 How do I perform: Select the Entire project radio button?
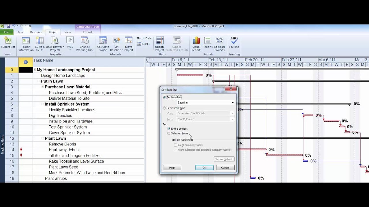click(x=169, y=129)
